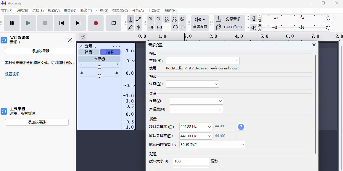Screen dimensions: 343x171
Task: Click the 分享音频 share button
Action: click(x=229, y=19)
